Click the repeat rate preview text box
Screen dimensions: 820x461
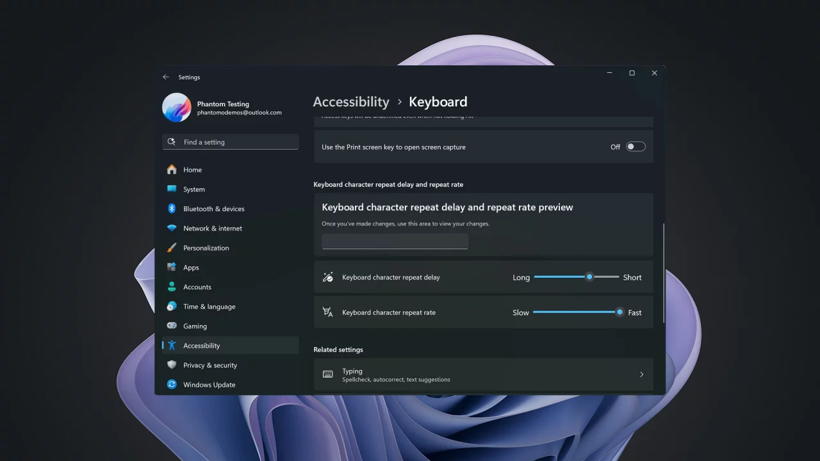coord(395,241)
